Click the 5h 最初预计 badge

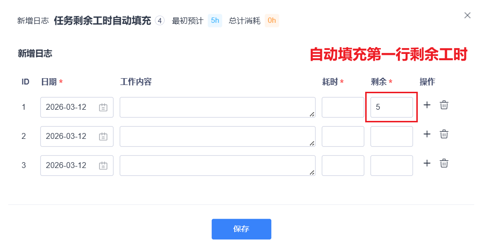point(215,20)
